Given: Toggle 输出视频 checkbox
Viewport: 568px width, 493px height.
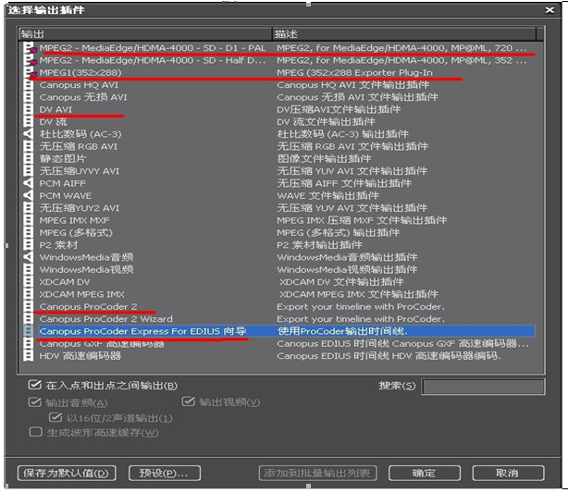Looking at the screenshot, I should [x=189, y=401].
